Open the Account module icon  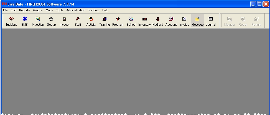coord(171,21)
